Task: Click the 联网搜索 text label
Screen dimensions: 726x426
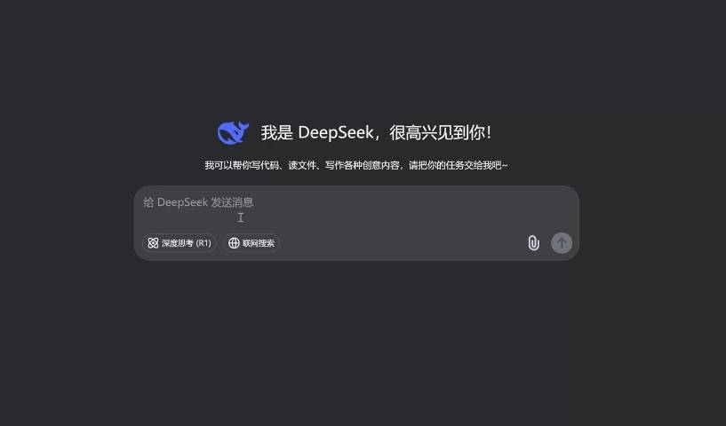Action: (259, 243)
